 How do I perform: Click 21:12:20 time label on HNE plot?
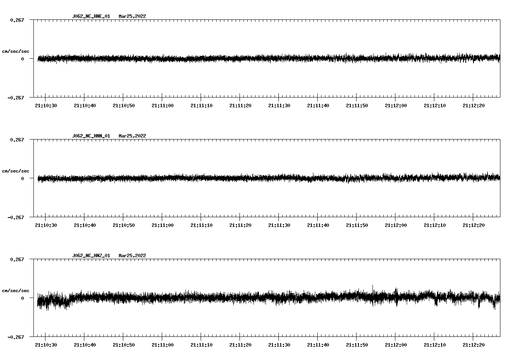[474, 106]
